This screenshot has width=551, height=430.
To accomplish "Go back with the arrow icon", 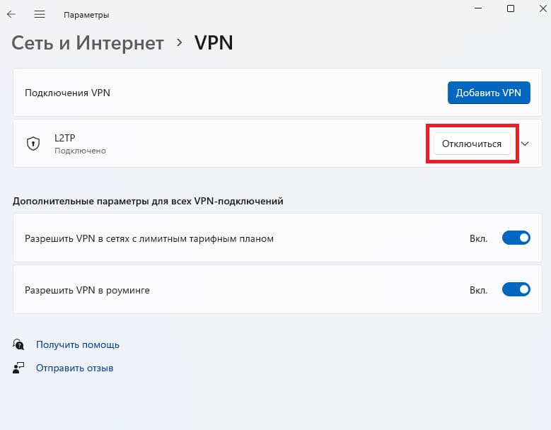I will (11, 14).
